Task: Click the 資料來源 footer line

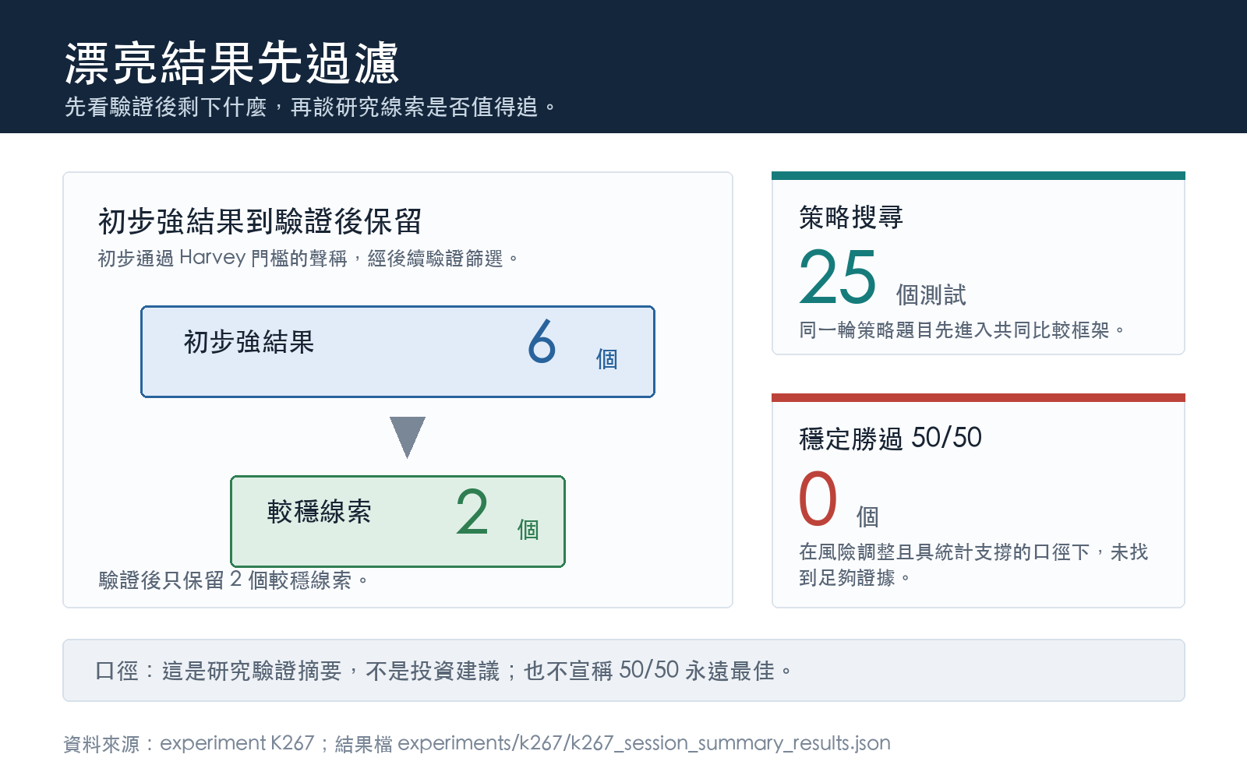Action: [477, 743]
